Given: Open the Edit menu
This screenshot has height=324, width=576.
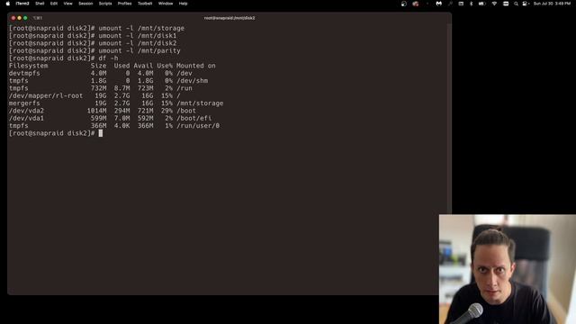Looking at the screenshot, I should (54, 4).
